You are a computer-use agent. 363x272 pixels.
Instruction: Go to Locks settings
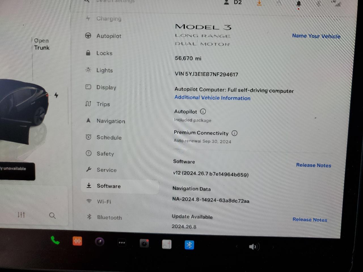click(x=99, y=53)
